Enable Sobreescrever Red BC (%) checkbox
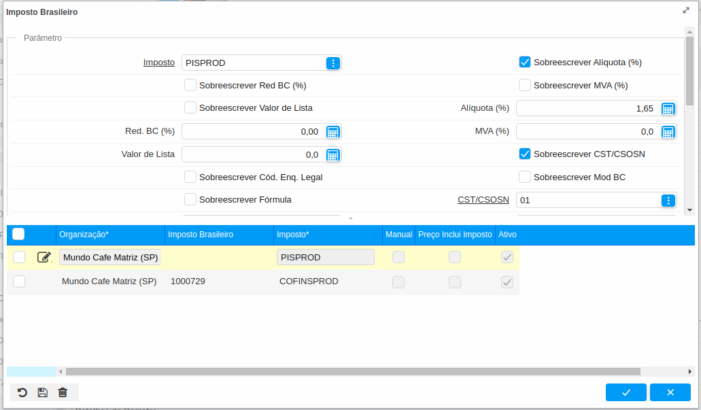Viewport: 701px width, 410px height. point(190,86)
